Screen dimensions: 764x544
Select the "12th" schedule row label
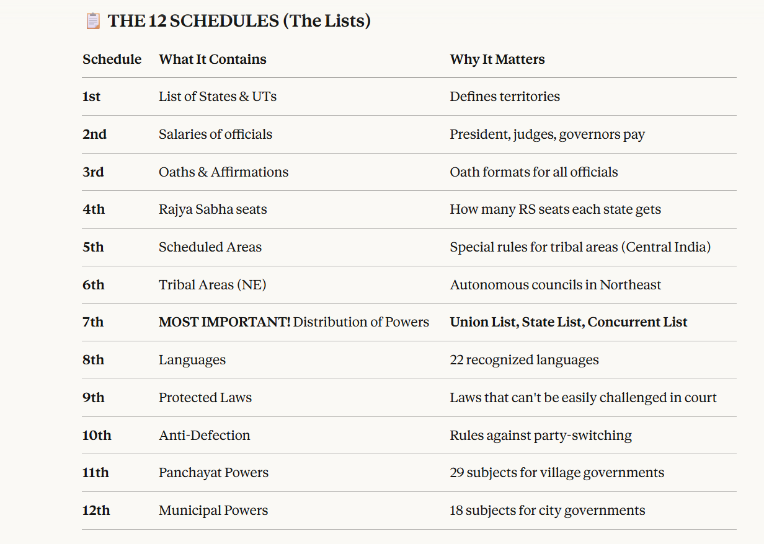point(96,511)
